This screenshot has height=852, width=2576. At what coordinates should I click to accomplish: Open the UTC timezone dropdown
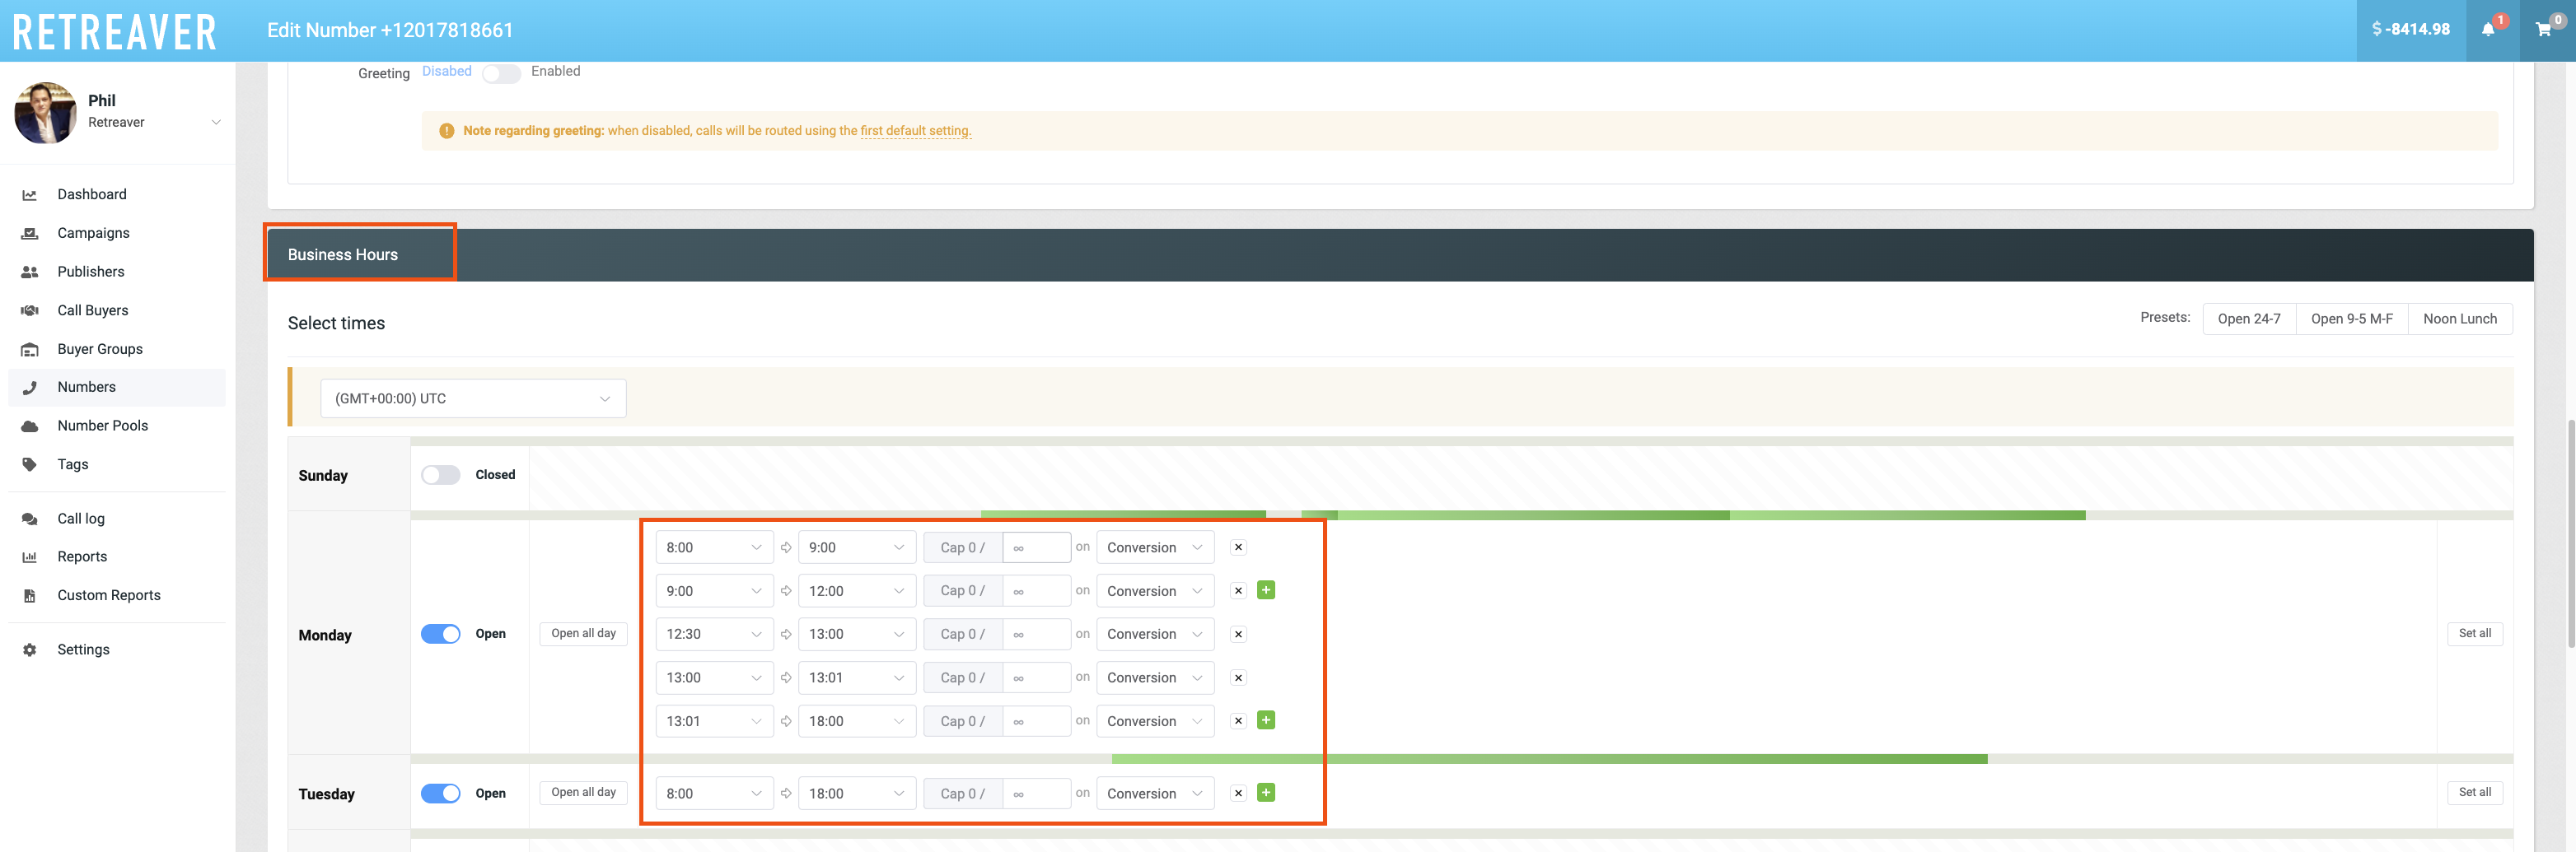tap(473, 398)
